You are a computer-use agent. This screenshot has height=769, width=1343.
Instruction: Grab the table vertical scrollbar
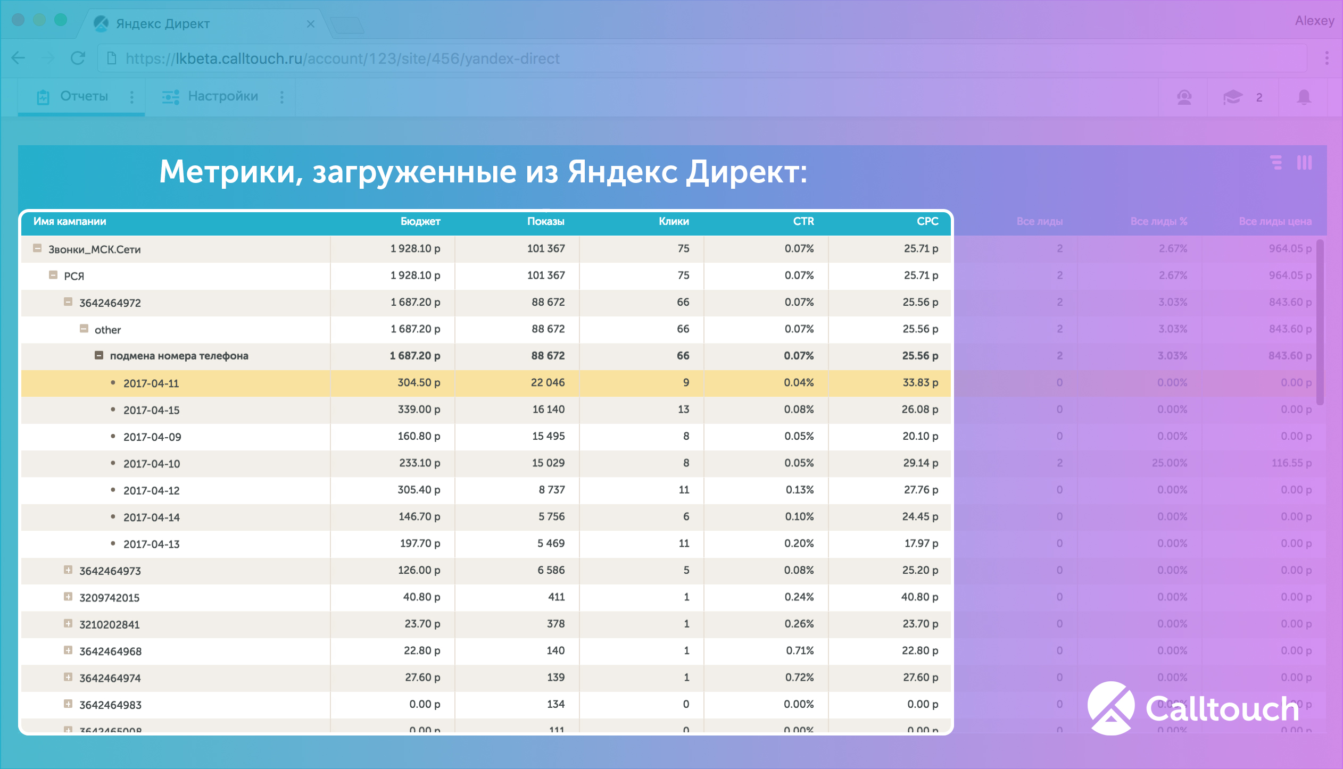1320,322
